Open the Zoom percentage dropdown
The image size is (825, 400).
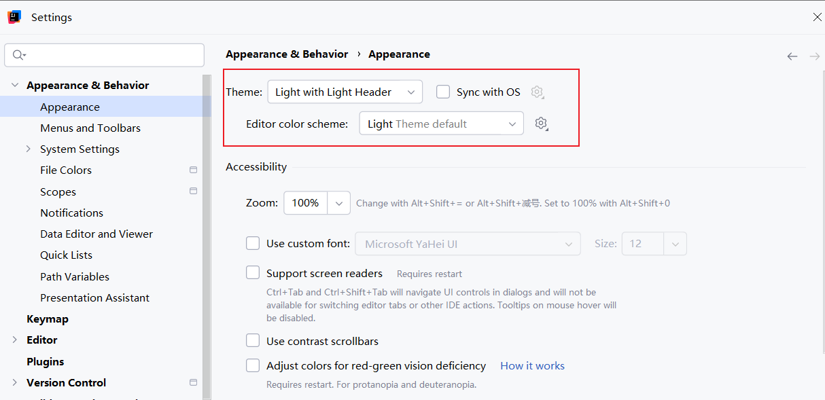coord(339,202)
